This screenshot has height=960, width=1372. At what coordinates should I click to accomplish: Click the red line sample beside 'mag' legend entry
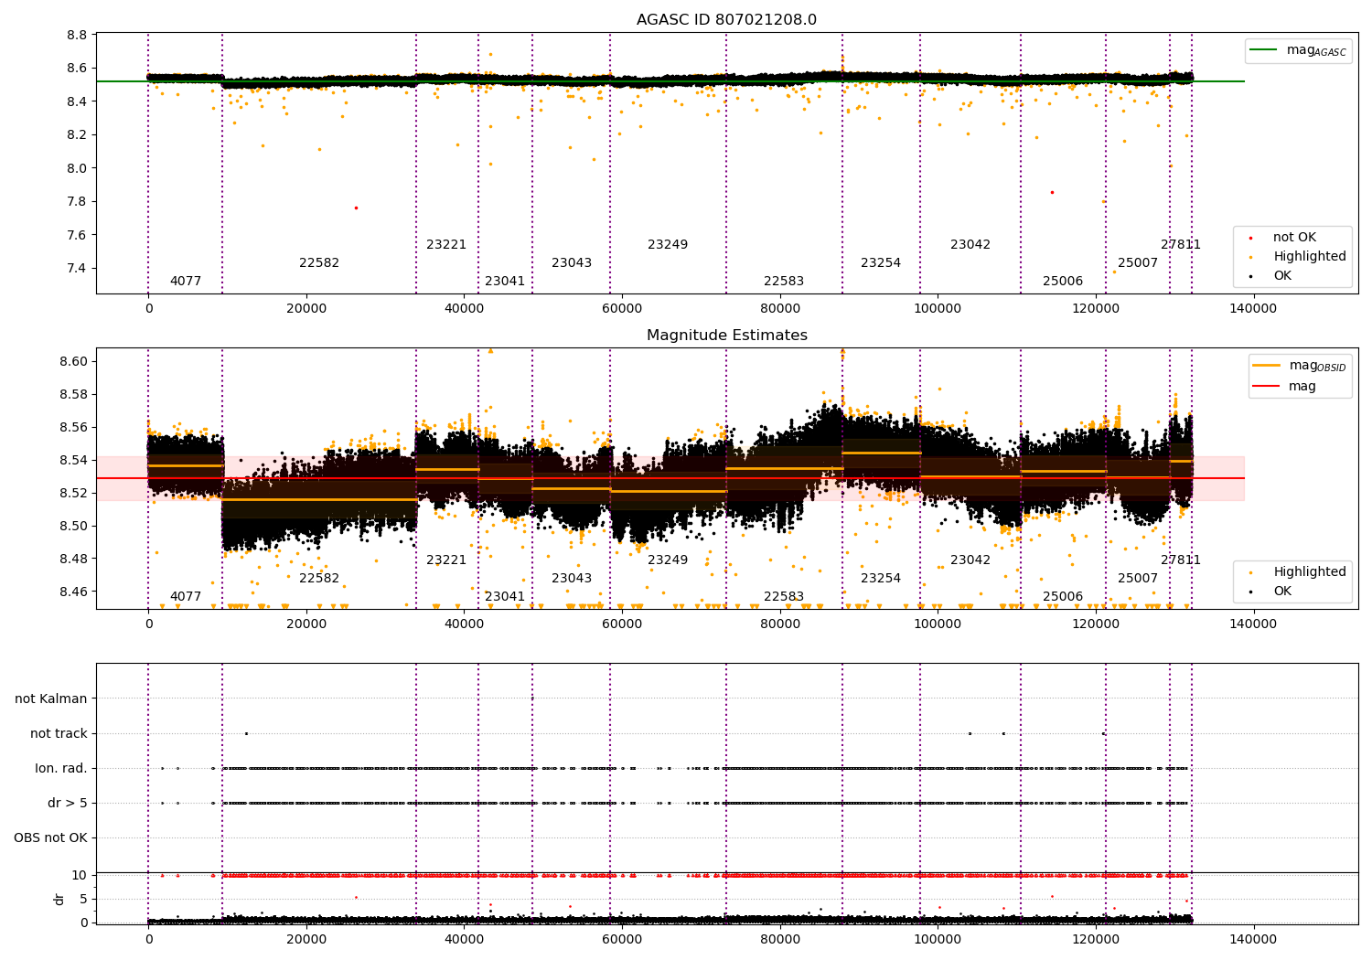click(1266, 387)
